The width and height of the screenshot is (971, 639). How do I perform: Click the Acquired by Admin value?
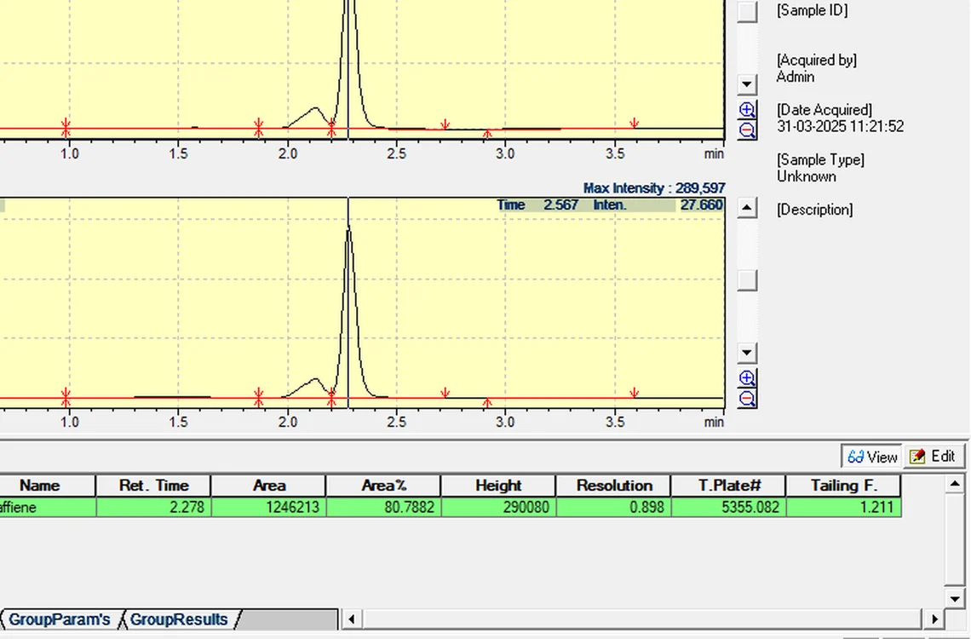click(796, 77)
